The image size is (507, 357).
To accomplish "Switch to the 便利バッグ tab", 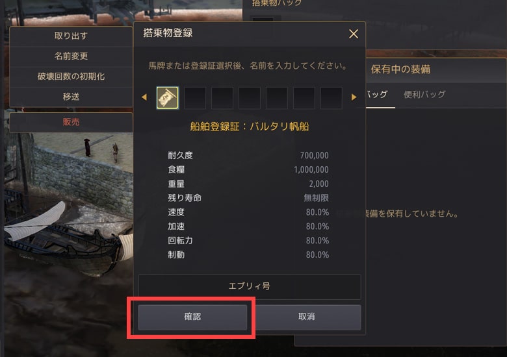I will pos(424,94).
